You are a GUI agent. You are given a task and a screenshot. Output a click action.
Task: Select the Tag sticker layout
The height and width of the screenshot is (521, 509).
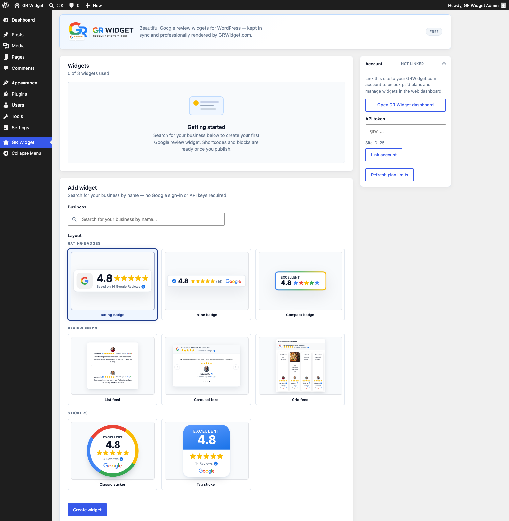[206, 454]
